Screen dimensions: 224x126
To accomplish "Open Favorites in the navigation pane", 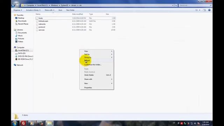I will tap(20, 15).
